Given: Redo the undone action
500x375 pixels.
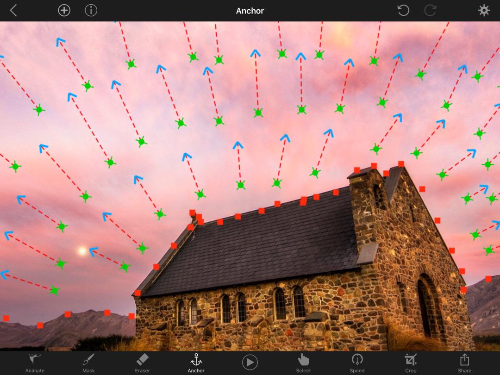Looking at the screenshot, I should (430, 11).
